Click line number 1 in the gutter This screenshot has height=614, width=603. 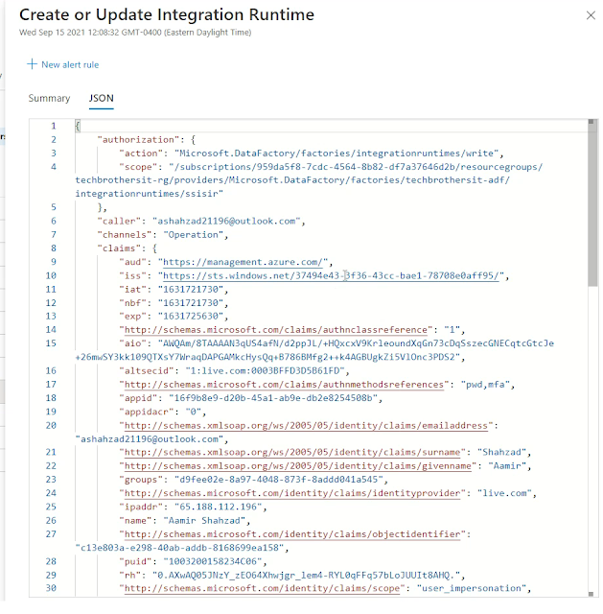pyautogui.click(x=54, y=126)
